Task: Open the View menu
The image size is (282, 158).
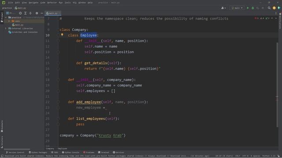Action: (24, 3)
